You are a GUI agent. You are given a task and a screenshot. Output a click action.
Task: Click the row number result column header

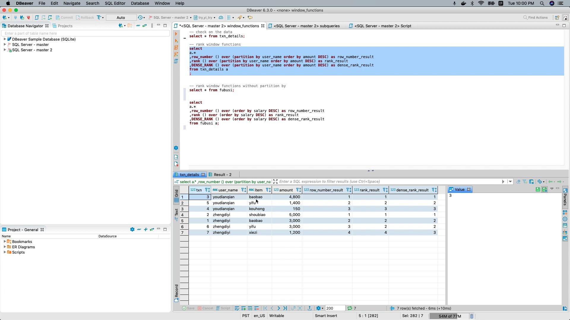pyautogui.click(x=326, y=190)
